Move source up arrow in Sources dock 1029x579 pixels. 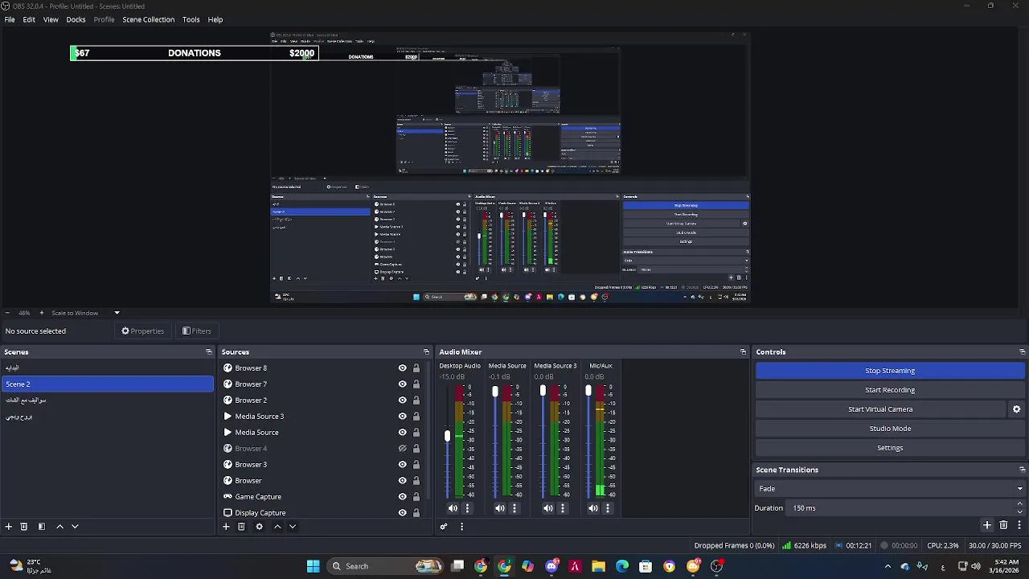click(x=277, y=526)
